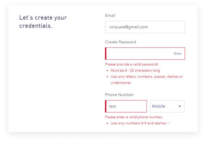The height and width of the screenshot is (143, 206).
Task: Click the Email input field
Action: (145, 27)
